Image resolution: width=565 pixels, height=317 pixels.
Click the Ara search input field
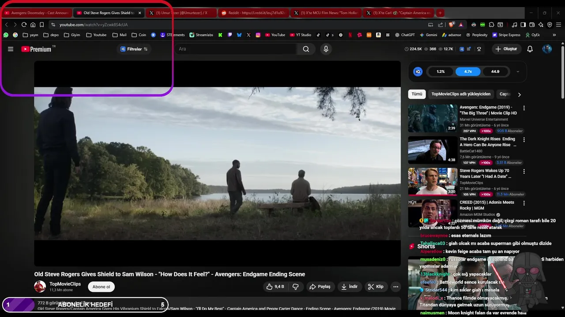point(236,49)
